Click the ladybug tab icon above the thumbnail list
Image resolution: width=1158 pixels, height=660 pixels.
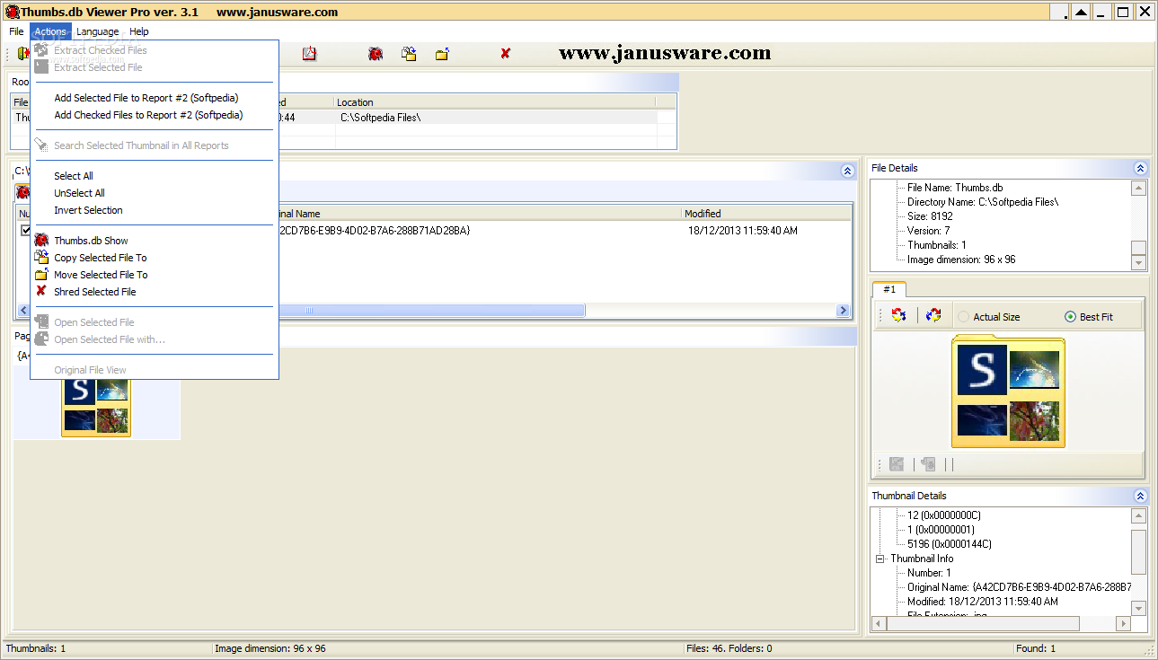point(22,191)
